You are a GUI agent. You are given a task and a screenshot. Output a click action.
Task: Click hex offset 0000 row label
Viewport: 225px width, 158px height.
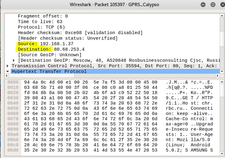[x=13, y=82]
